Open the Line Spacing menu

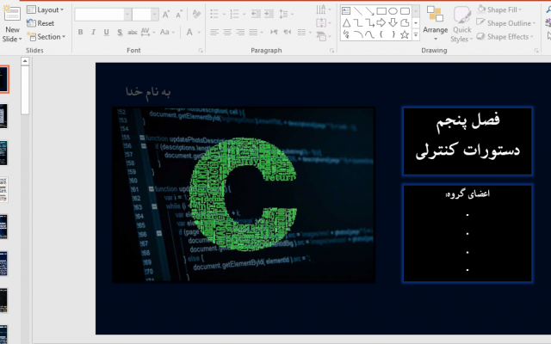point(286,14)
